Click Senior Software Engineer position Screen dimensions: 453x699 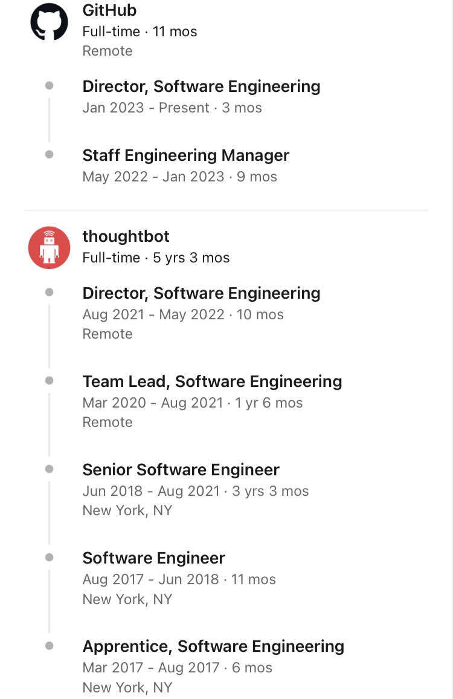(181, 470)
